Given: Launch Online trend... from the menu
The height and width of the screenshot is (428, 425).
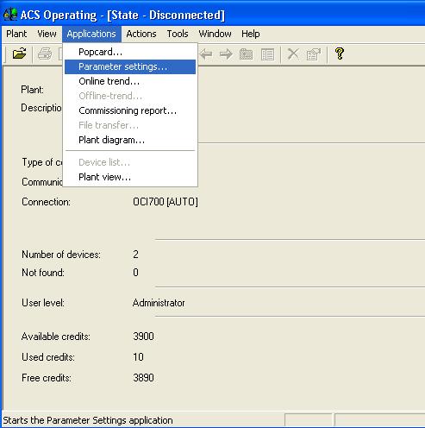Looking at the screenshot, I should [x=130, y=81].
